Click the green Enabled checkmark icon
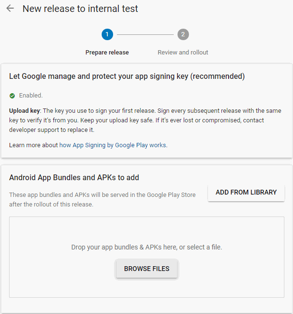The width and height of the screenshot is (293, 314). [x=12, y=96]
